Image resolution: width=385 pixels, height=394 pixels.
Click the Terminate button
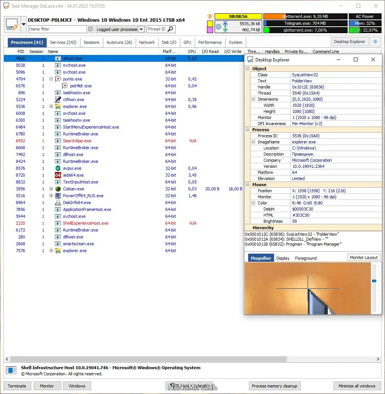coord(17,386)
